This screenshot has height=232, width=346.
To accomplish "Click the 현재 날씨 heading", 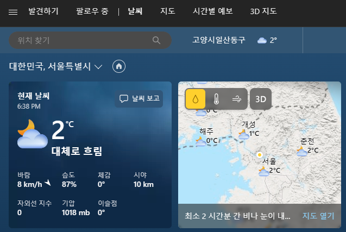I will 34,96.
